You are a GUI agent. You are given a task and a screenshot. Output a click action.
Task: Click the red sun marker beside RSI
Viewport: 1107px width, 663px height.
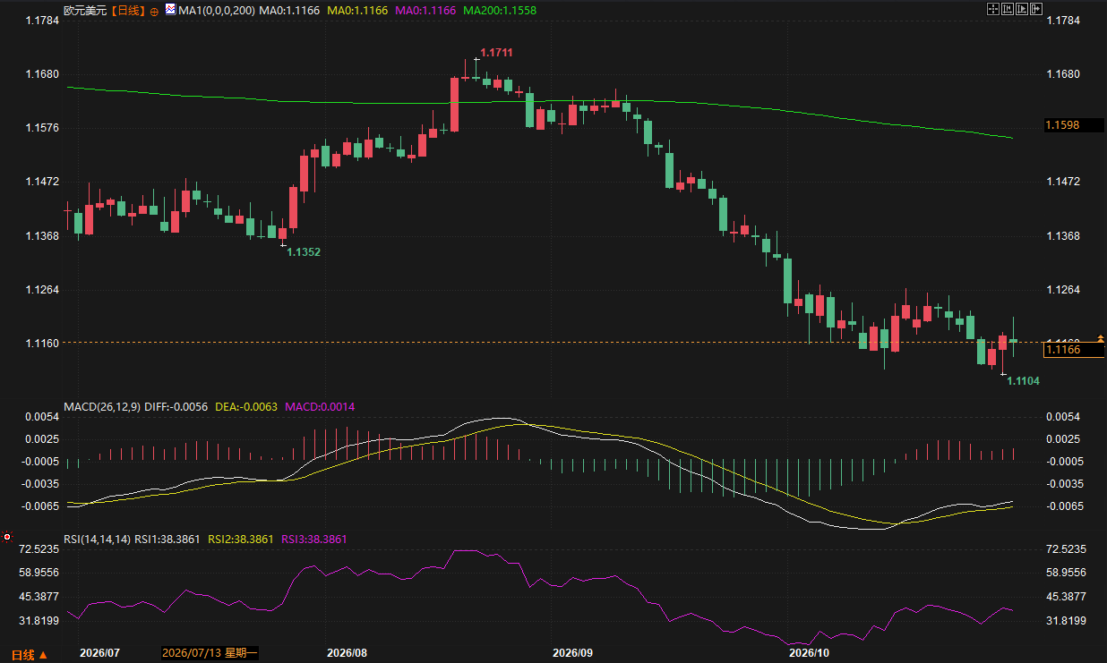pyautogui.click(x=7, y=537)
